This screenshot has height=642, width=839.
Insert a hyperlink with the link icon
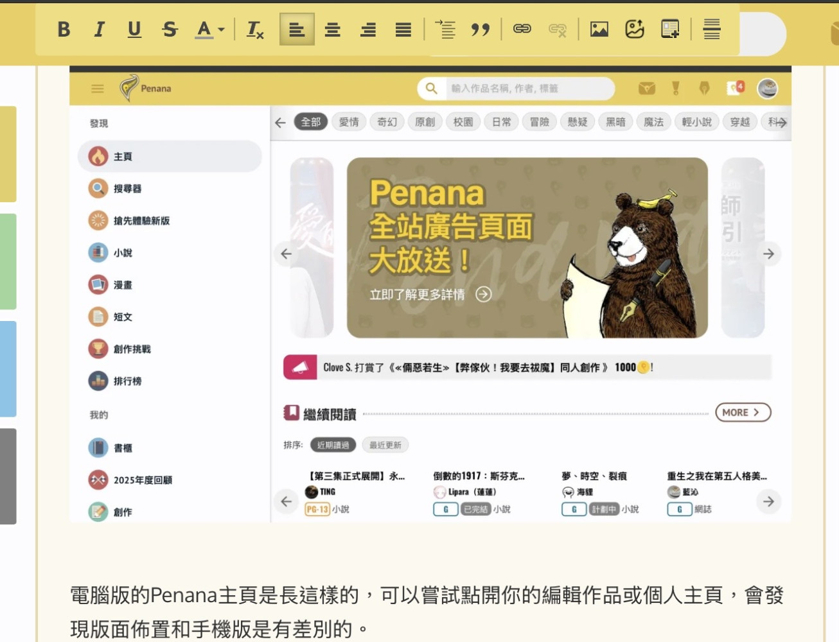click(522, 29)
